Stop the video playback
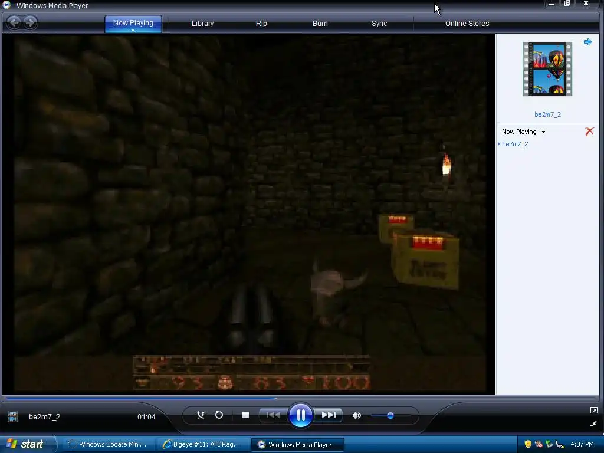Image resolution: width=604 pixels, height=453 pixels. click(x=245, y=415)
